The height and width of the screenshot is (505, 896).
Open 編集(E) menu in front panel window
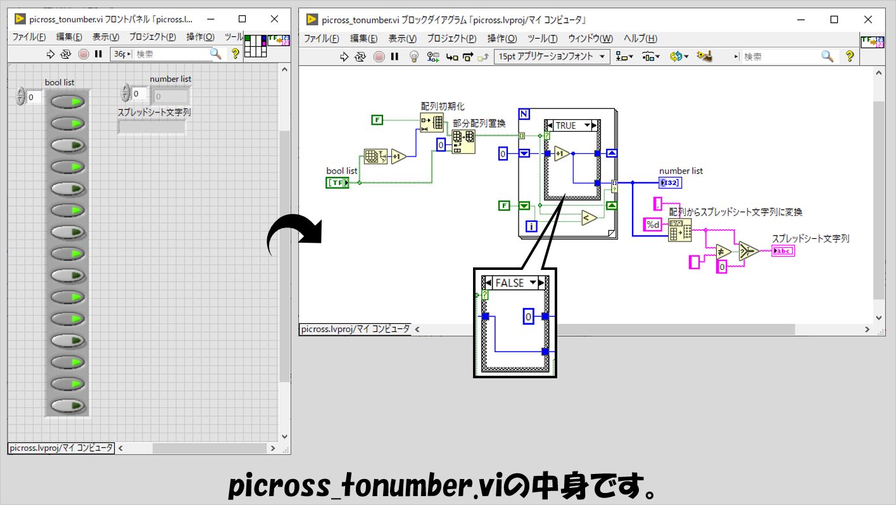[69, 37]
